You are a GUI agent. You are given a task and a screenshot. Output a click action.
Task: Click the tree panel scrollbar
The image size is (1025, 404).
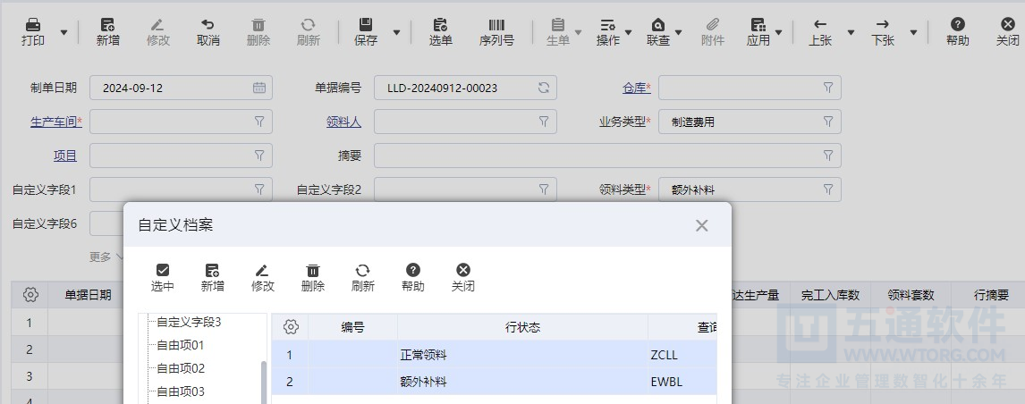[x=264, y=383]
